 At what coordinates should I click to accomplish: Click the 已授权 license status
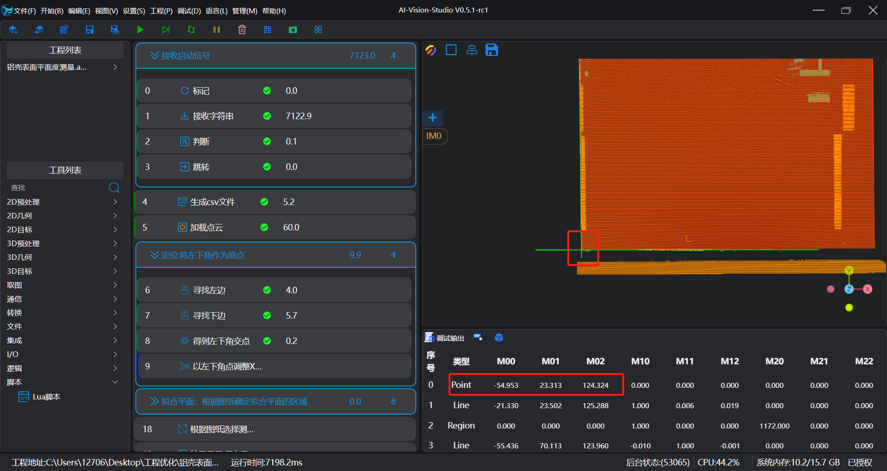(x=860, y=462)
